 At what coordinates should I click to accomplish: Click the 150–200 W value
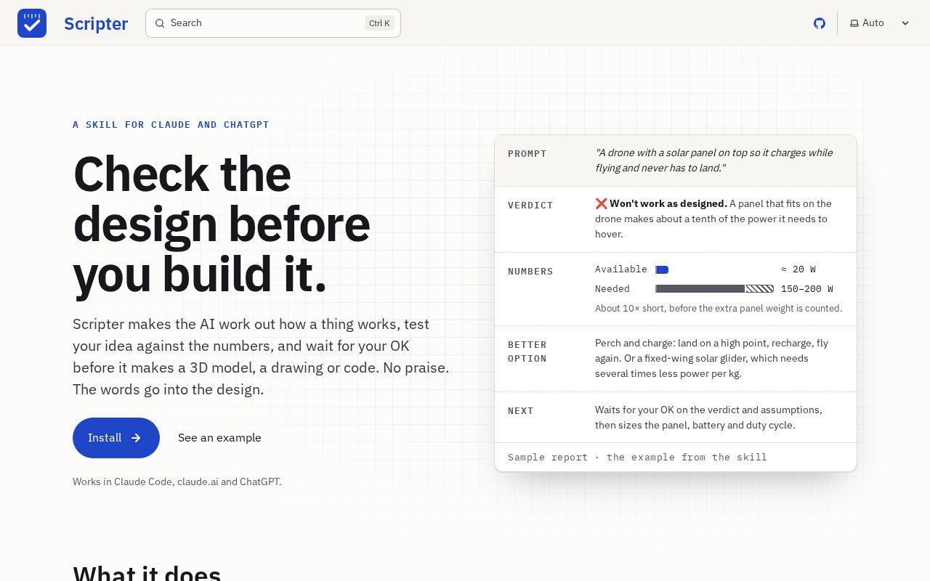[807, 289]
